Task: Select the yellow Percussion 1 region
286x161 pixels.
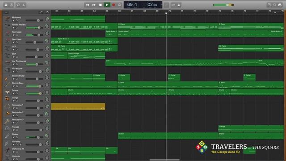Action: click(x=78, y=106)
